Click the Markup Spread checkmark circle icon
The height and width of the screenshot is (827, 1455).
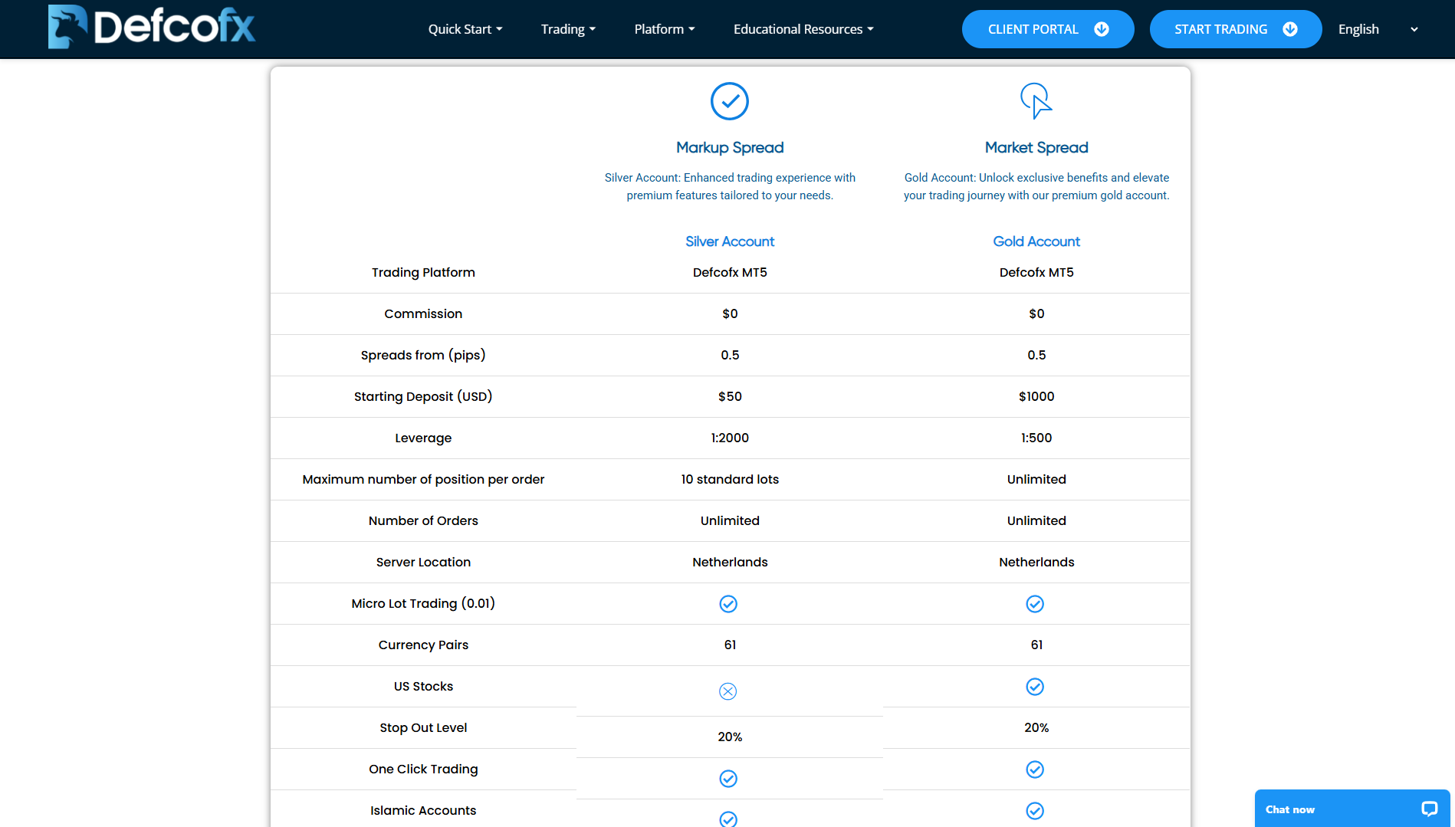point(729,101)
